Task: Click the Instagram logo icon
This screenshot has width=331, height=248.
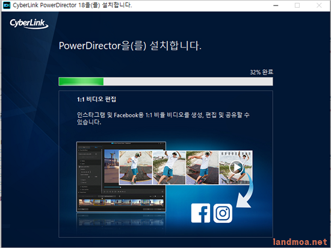Action: pos(223,213)
